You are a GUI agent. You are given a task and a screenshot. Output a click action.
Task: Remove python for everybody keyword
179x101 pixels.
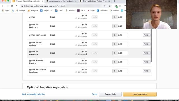tap(147, 53)
